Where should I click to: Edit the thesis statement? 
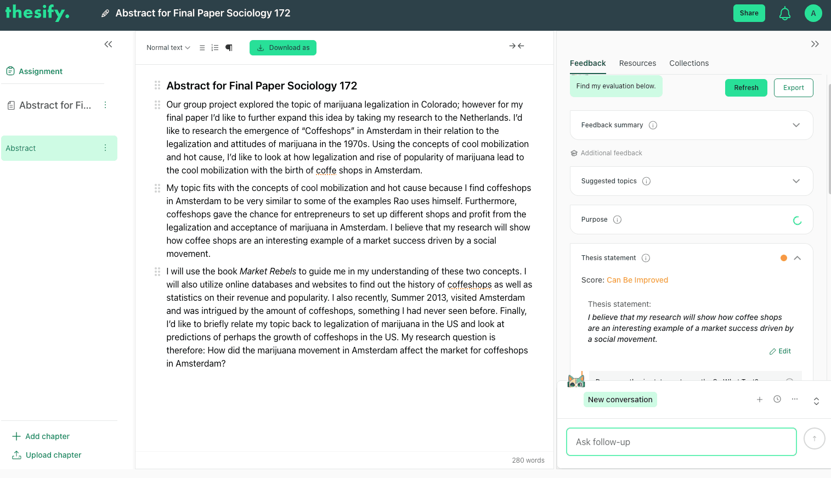click(x=780, y=351)
